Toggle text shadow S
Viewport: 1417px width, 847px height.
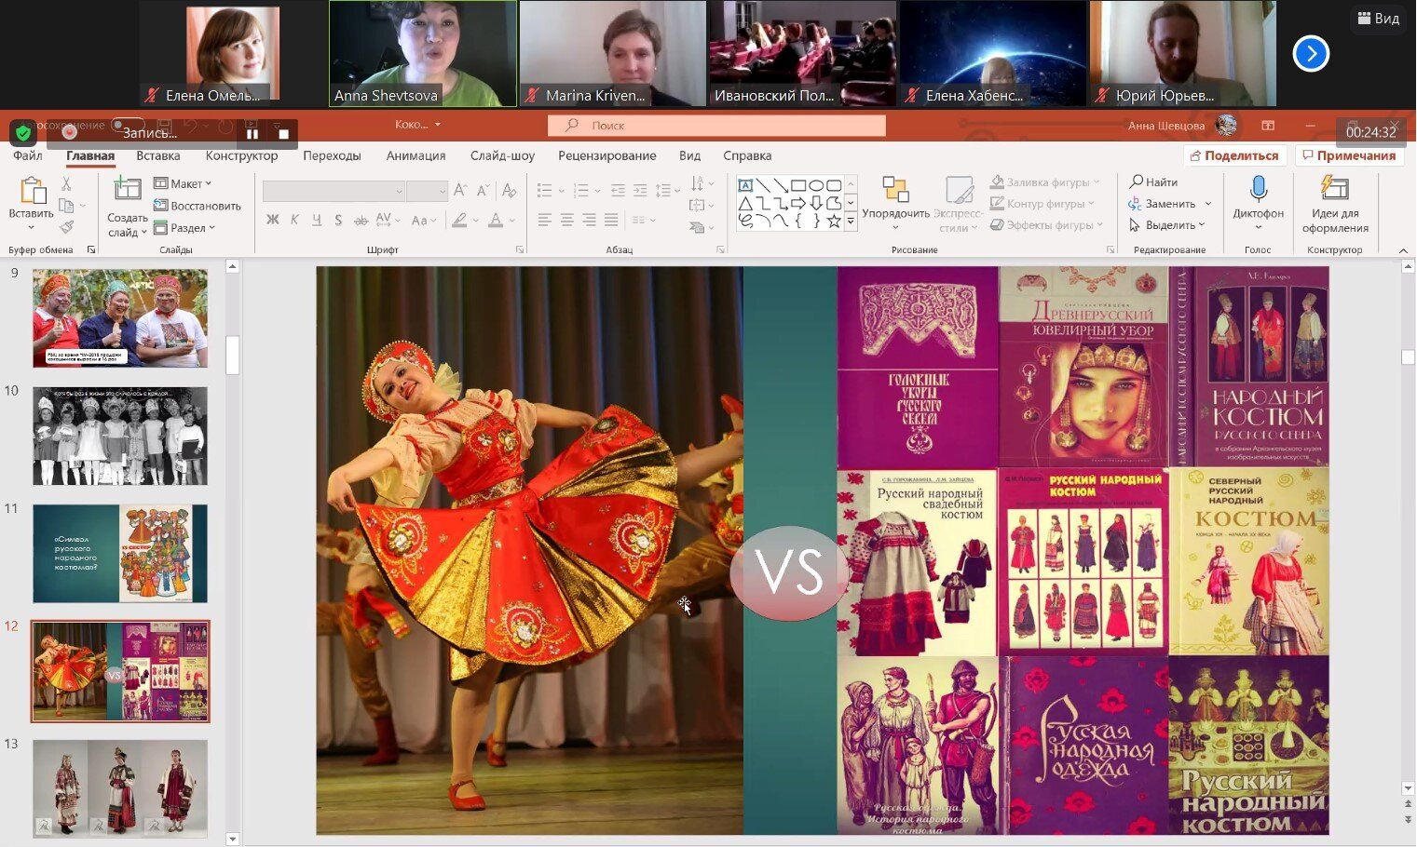pos(338,220)
